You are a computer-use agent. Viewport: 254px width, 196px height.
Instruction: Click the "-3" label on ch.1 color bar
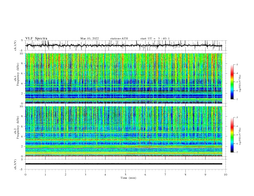tap(237, 64)
